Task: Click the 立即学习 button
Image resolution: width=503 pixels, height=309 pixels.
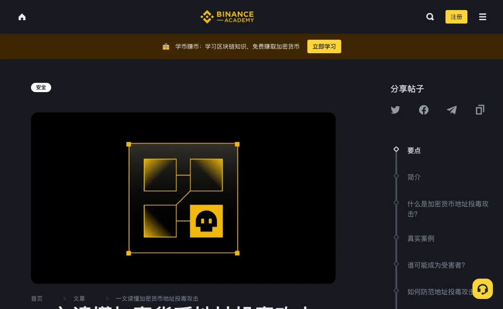Action: [324, 46]
